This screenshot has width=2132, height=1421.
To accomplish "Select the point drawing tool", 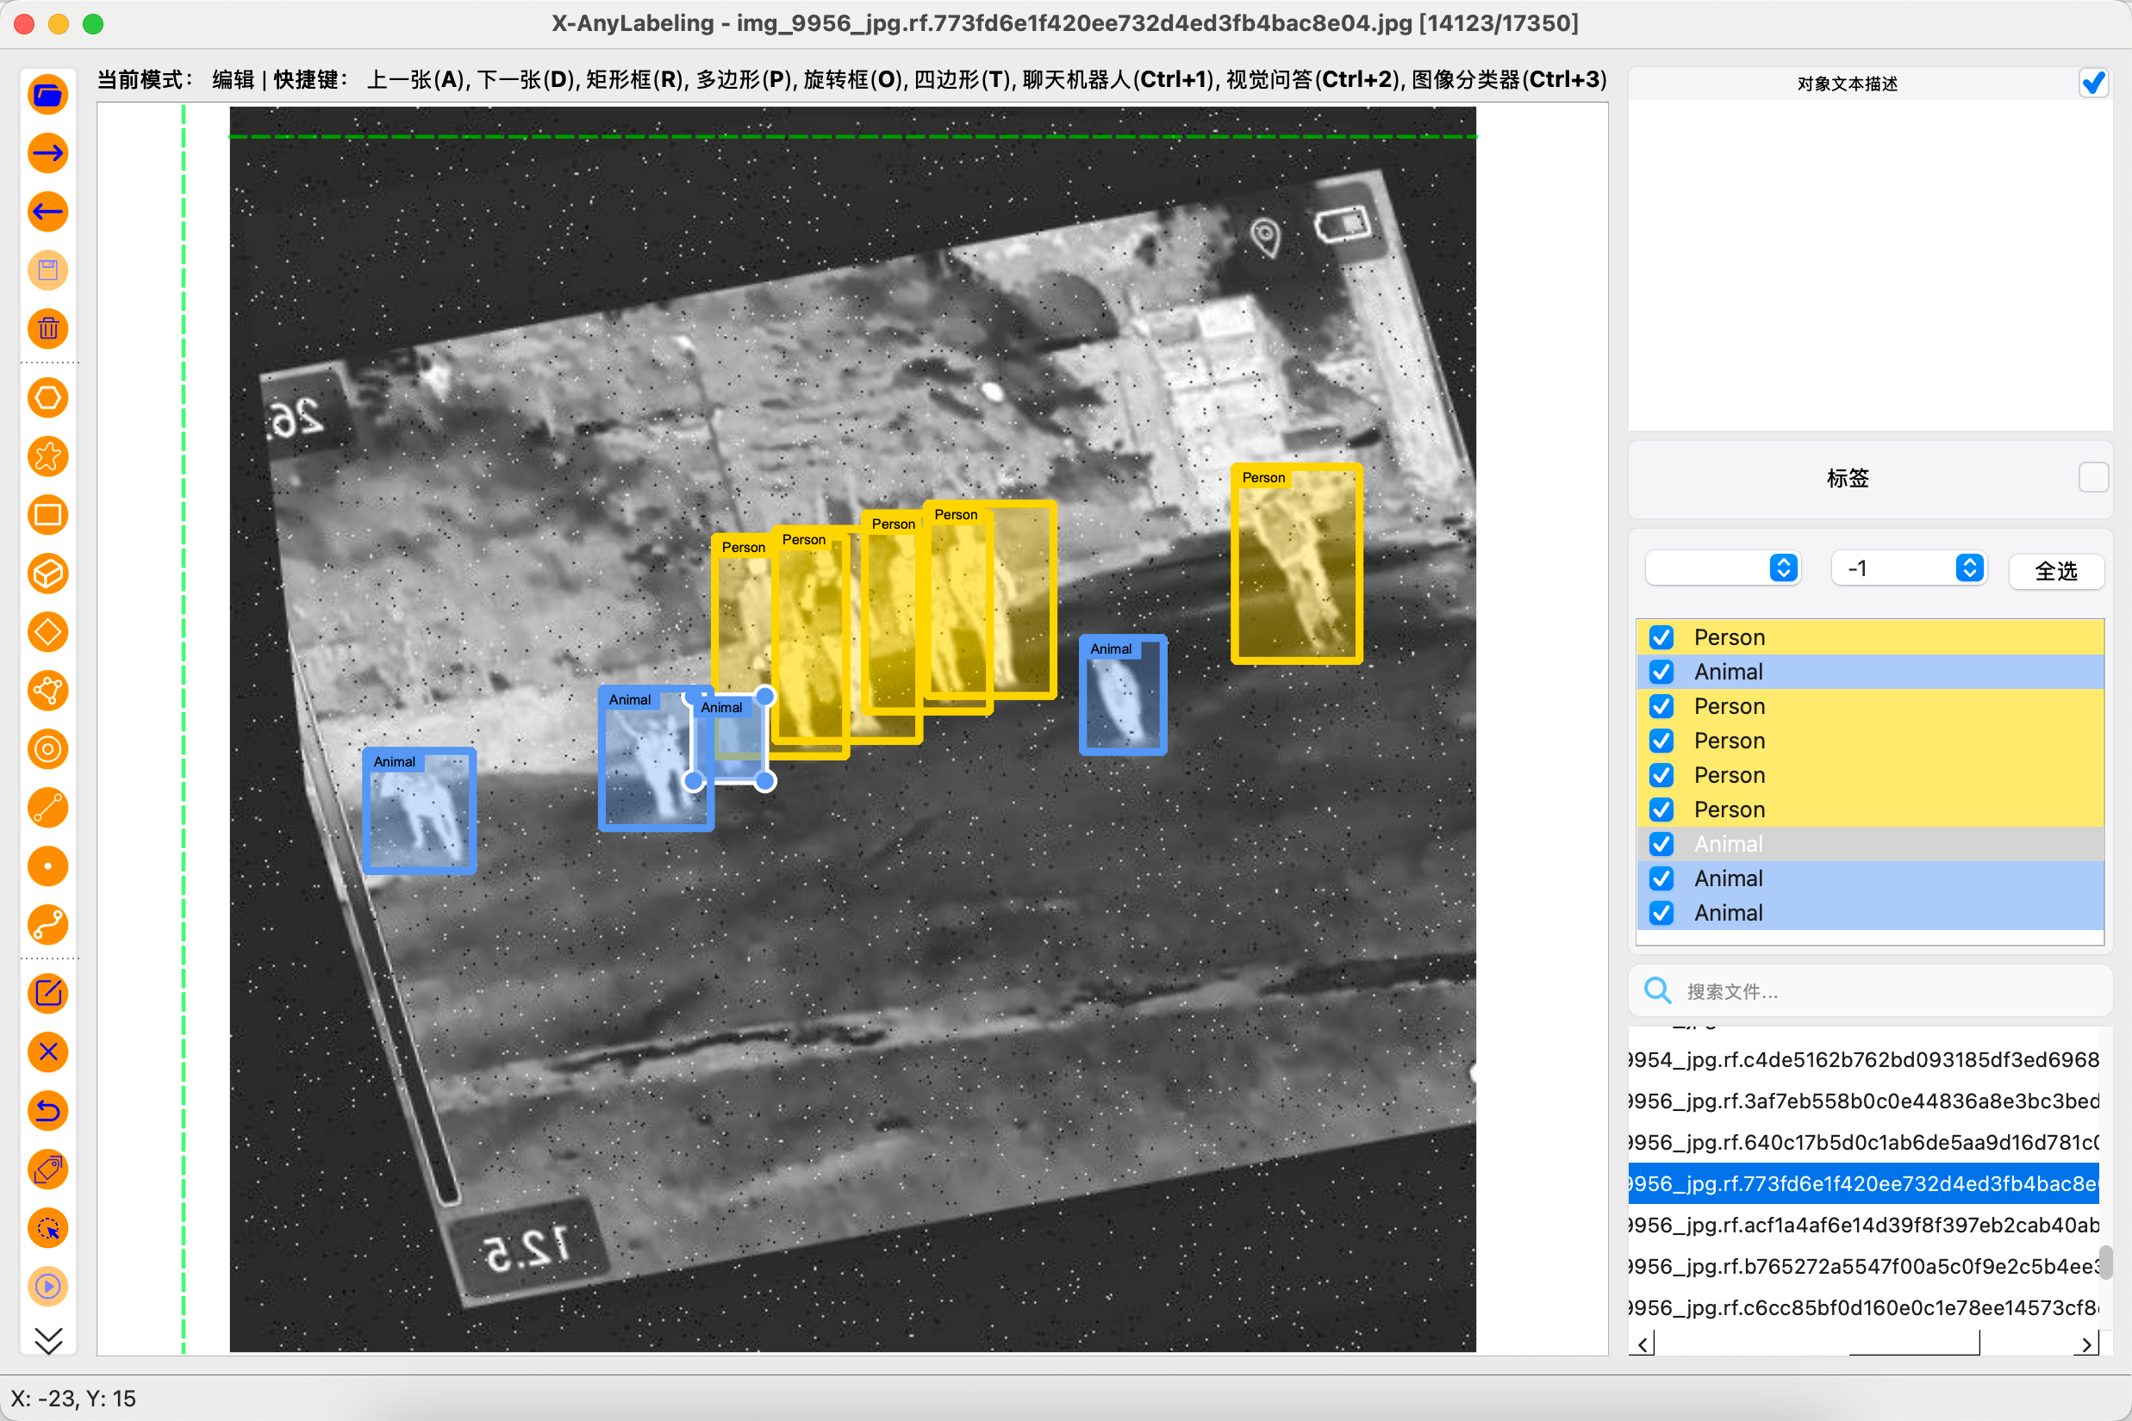I will click(48, 866).
